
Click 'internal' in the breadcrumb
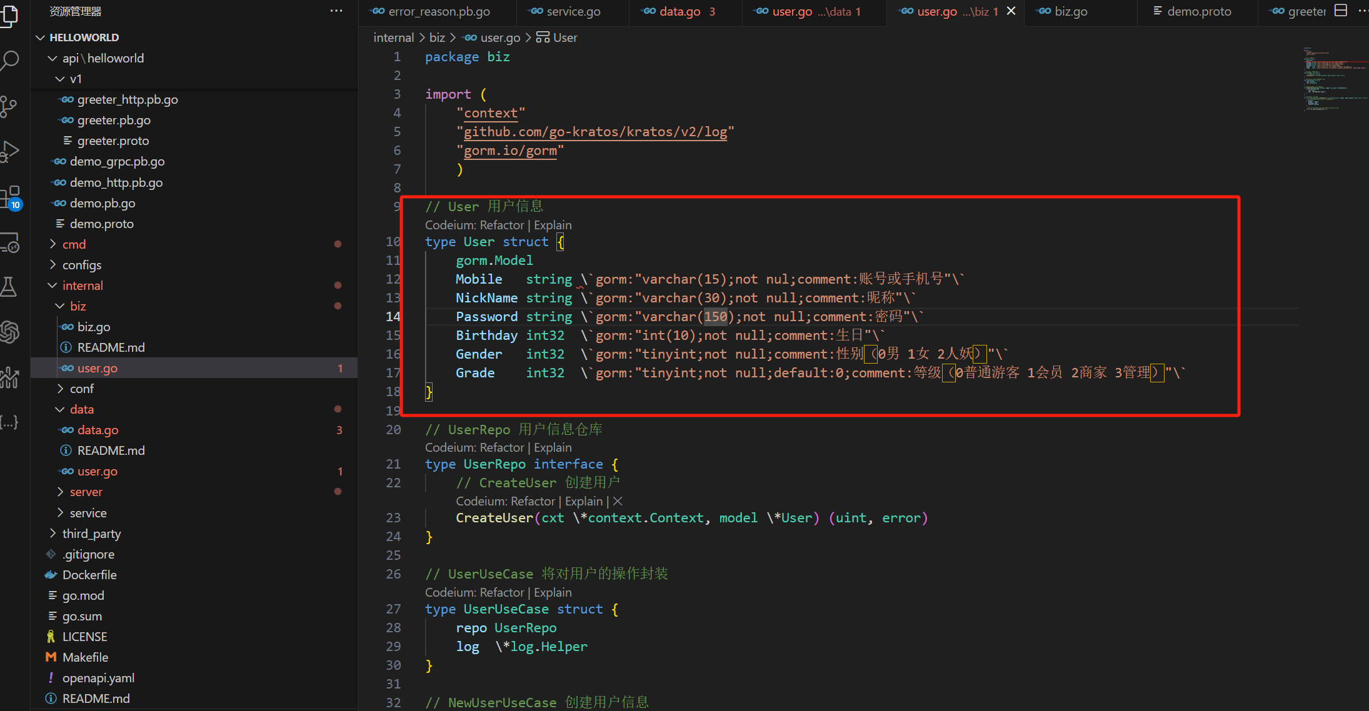pyautogui.click(x=394, y=37)
